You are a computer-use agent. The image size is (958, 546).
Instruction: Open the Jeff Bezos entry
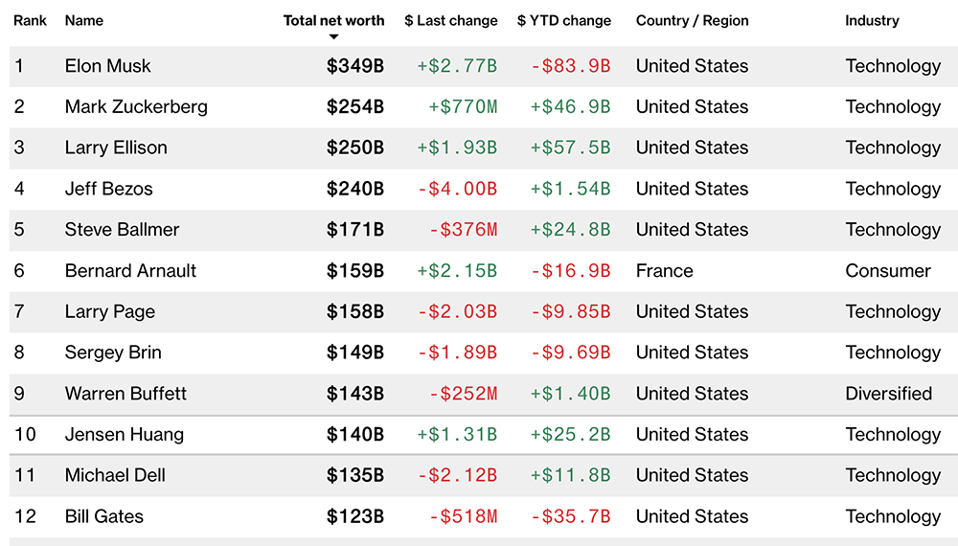108,189
